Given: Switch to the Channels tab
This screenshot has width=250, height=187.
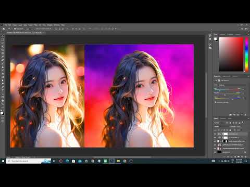Looking at the screenshot, I should tap(223, 118).
